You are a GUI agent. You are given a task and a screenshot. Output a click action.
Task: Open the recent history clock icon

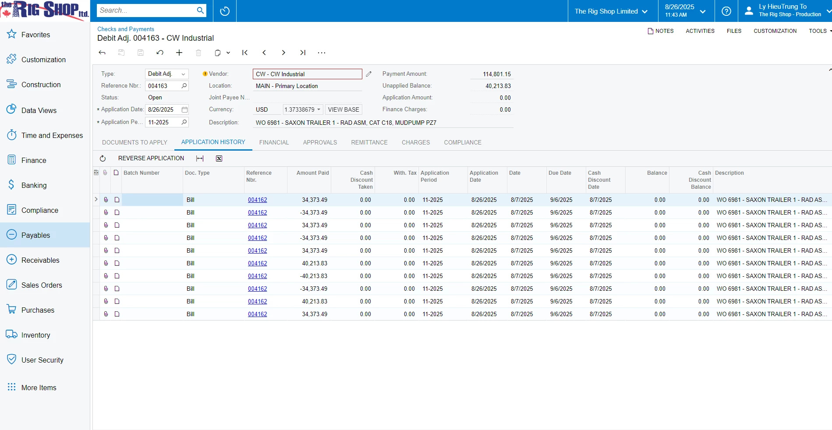point(225,11)
